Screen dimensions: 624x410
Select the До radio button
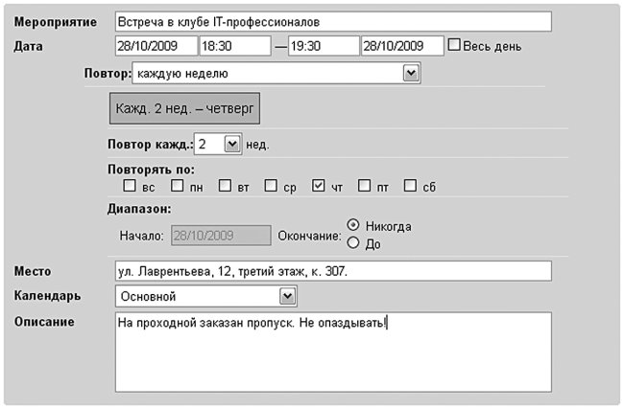coord(353,242)
